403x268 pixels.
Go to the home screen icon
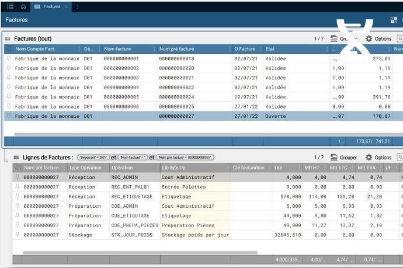[23, 6]
